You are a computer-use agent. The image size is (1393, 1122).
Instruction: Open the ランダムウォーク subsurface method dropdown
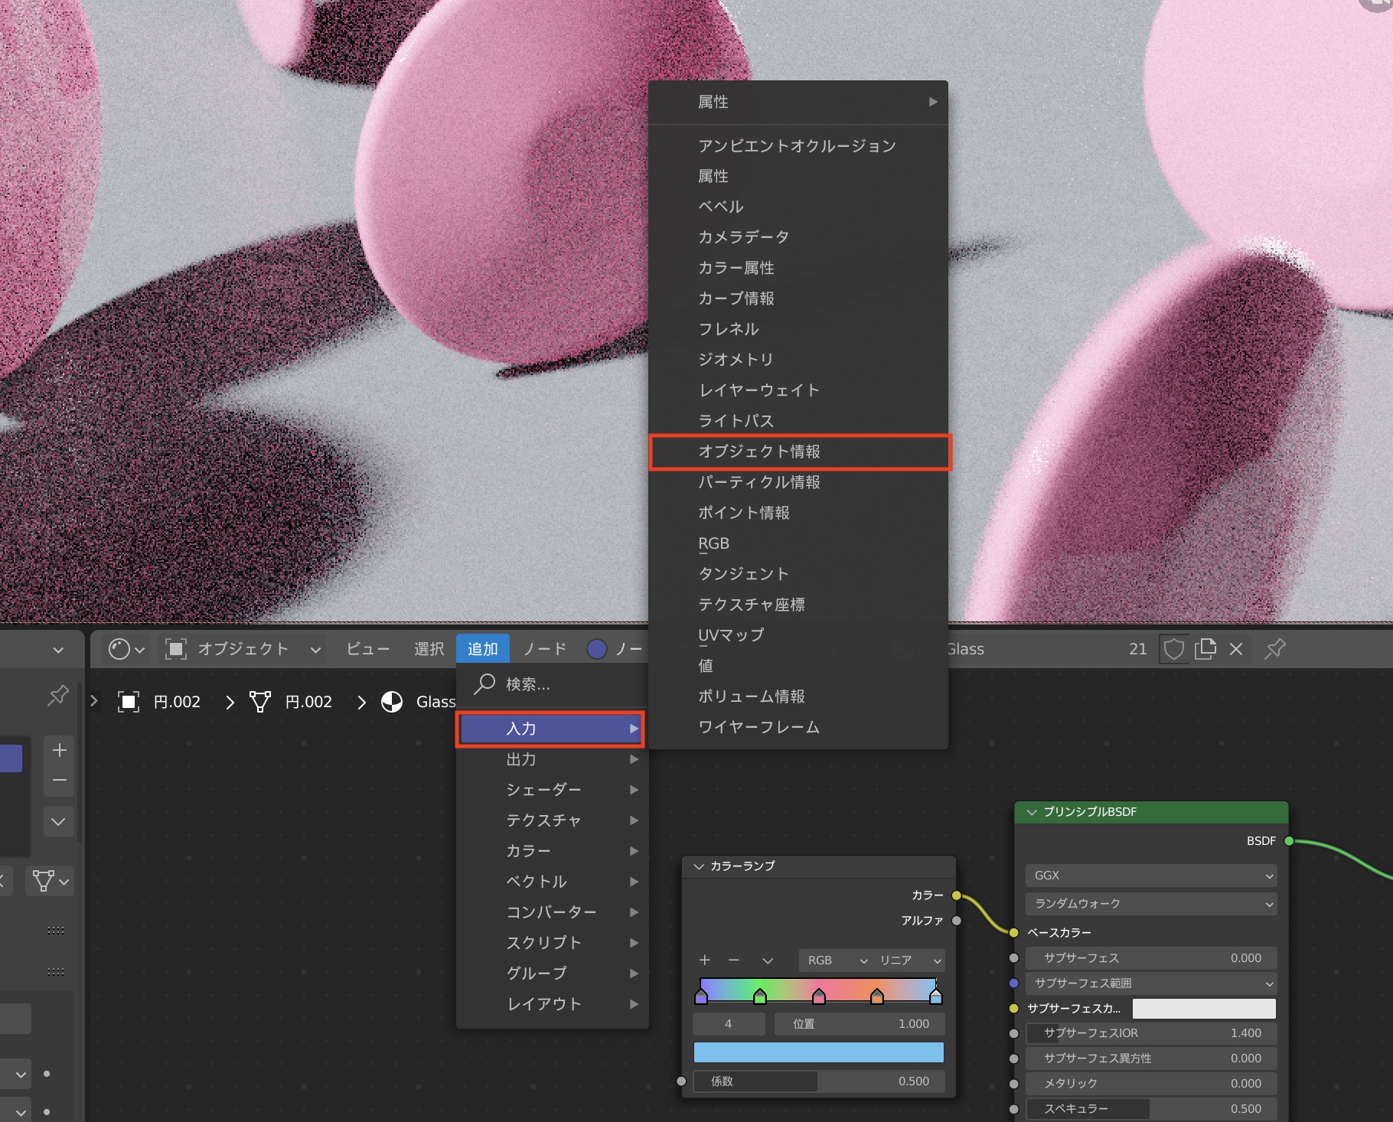coord(1150,904)
